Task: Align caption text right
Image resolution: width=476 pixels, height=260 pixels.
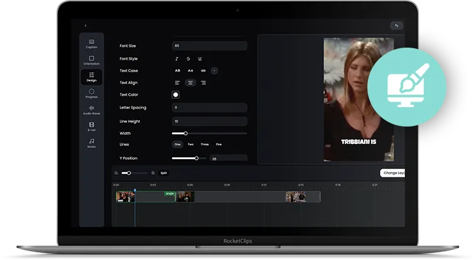Action: tap(203, 83)
